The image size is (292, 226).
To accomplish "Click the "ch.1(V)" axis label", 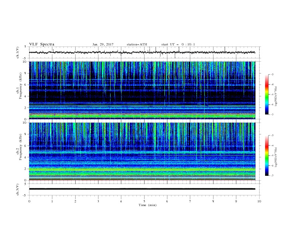I will [18, 52].
